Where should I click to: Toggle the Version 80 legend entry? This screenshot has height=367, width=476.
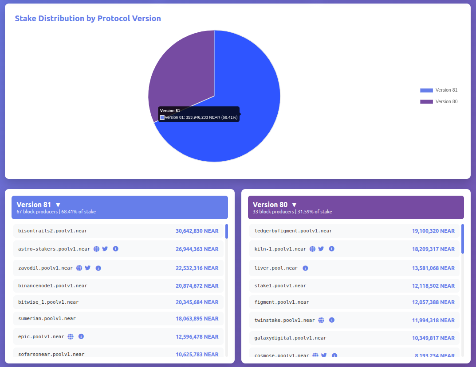[439, 101]
